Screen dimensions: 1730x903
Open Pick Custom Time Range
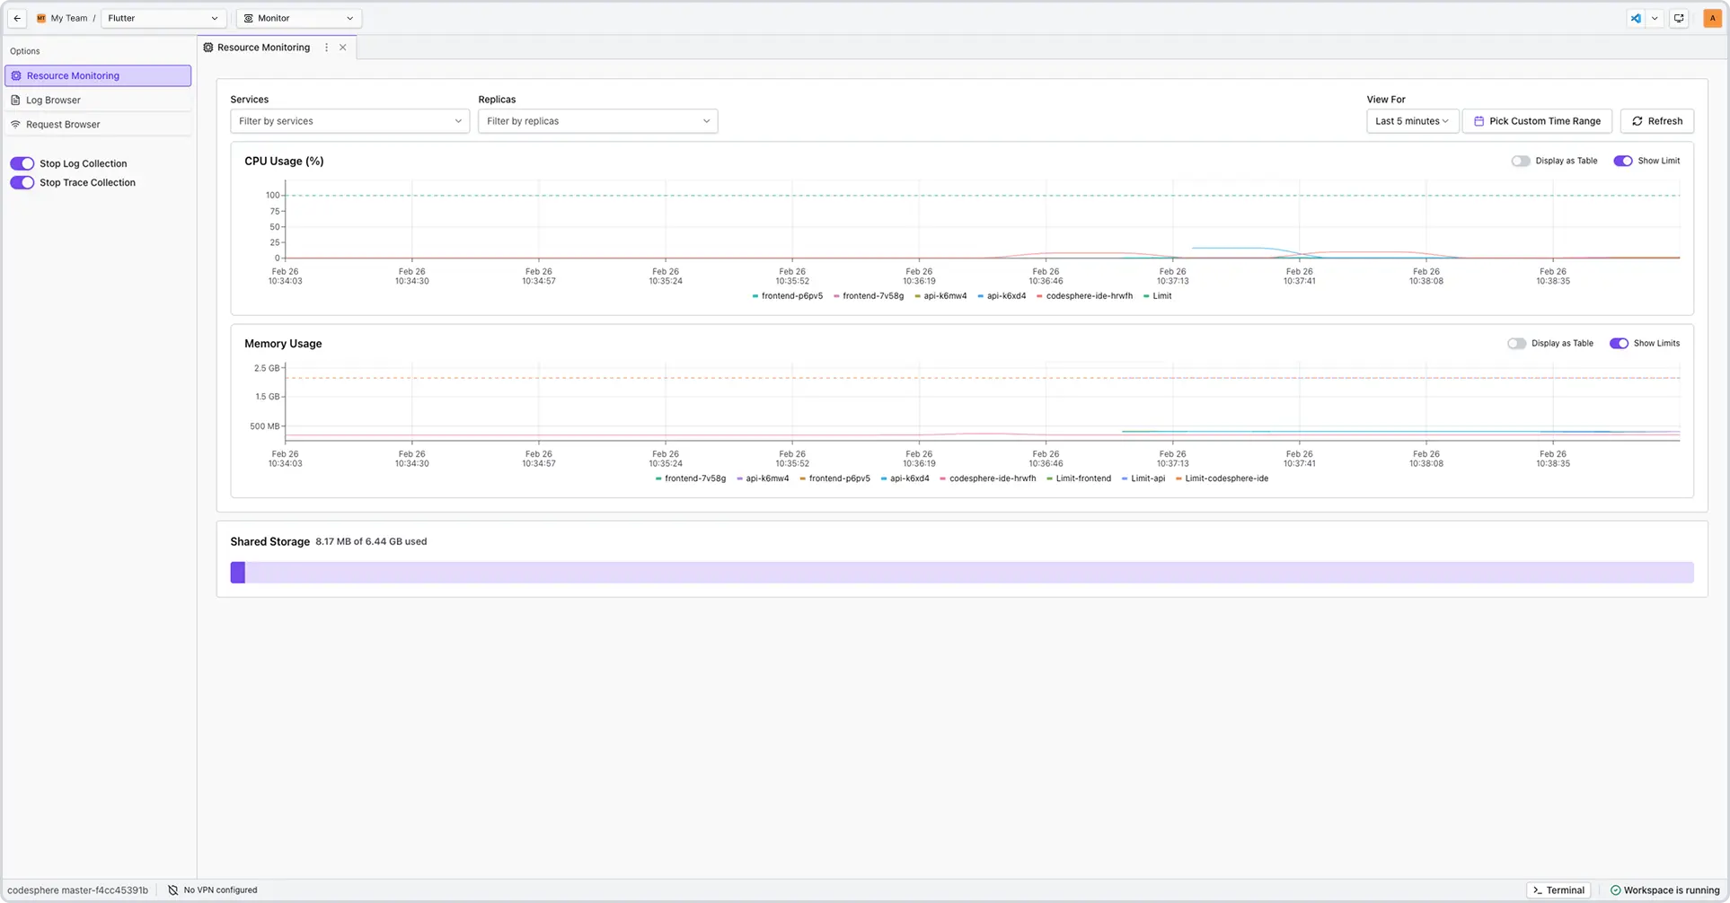[x=1536, y=120]
